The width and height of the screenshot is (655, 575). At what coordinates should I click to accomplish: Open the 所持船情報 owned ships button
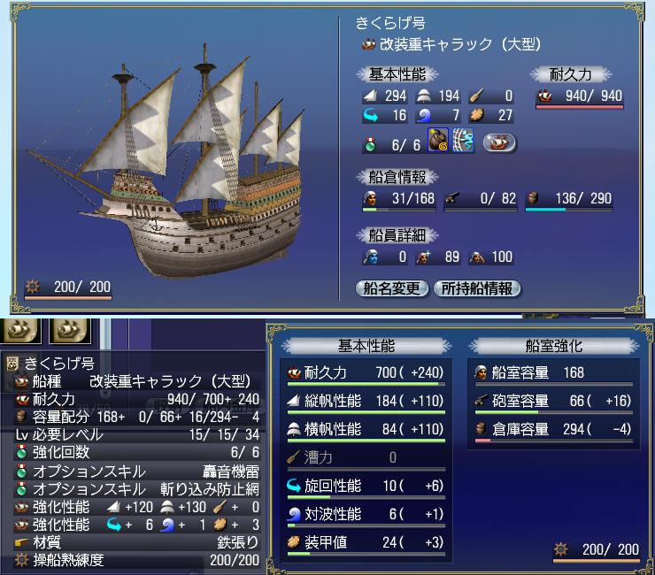pos(477,288)
